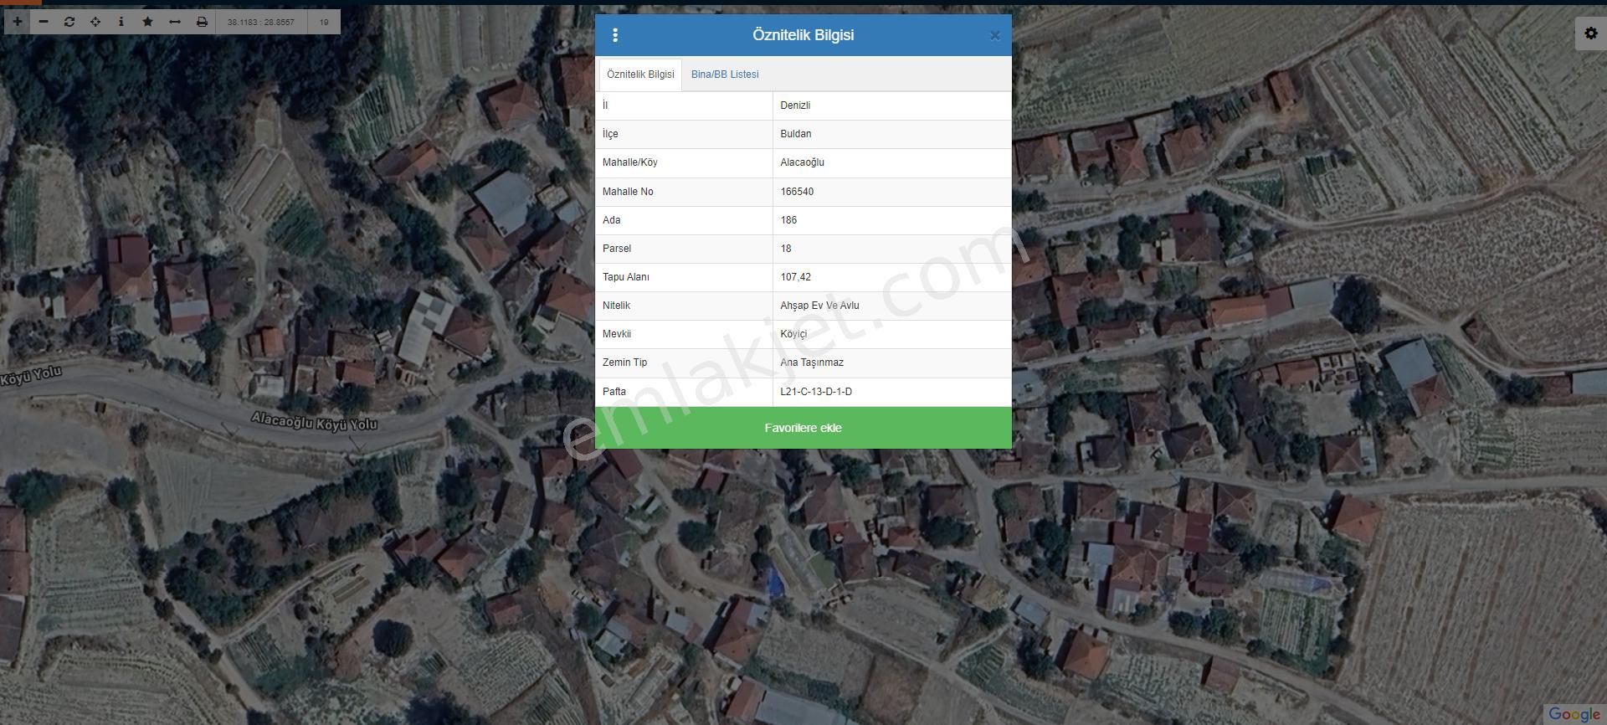
Task: Open map settings gear icon
Action: click(x=1591, y=33)
